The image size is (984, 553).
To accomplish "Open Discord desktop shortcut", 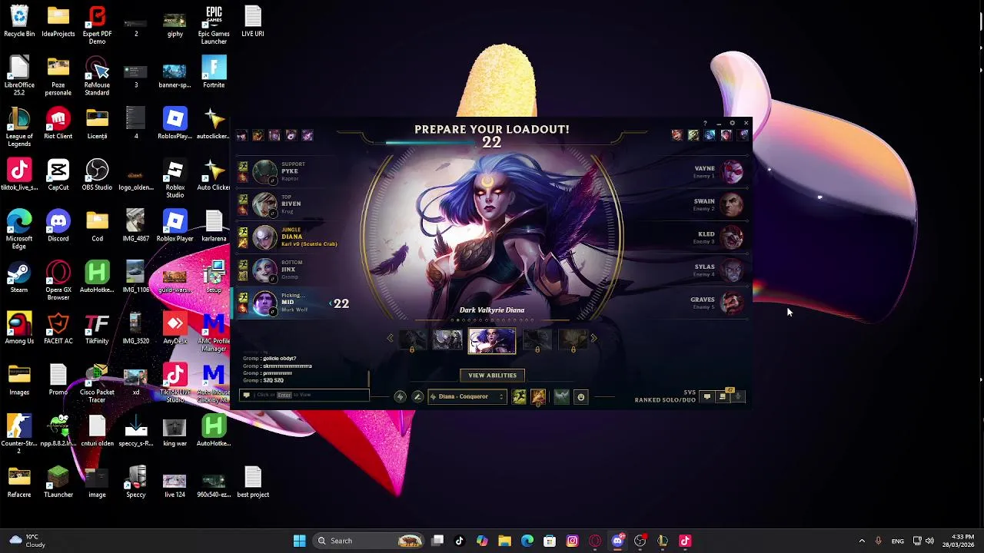I will (58, 227).
